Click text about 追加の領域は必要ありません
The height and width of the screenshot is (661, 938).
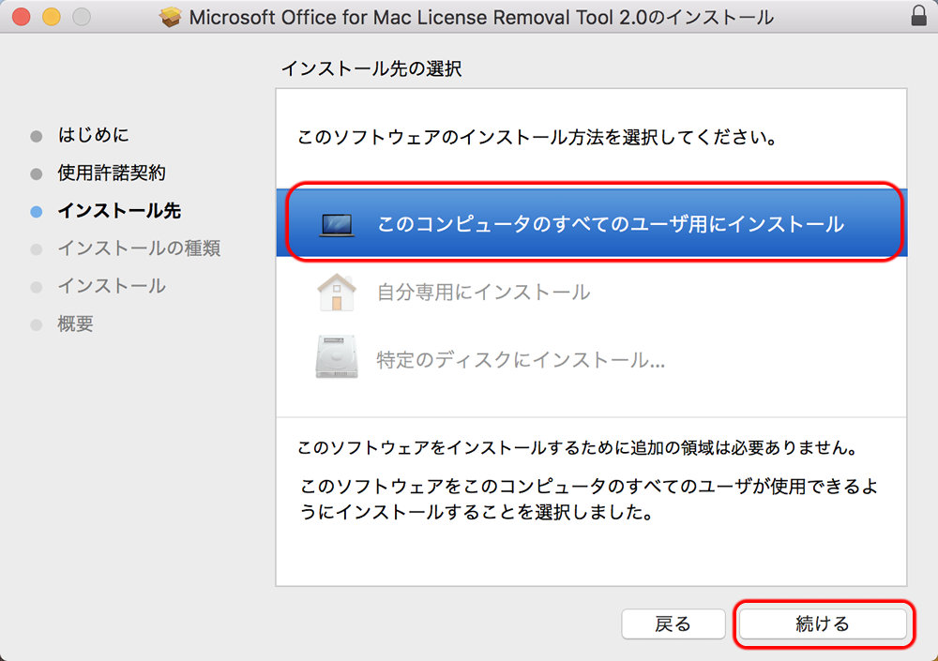[578, 447]
